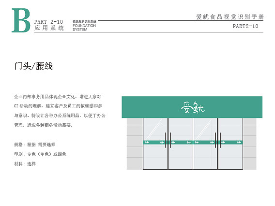
Task: Click the line starting '企业内部事务用品'
Action: (58, 97)
